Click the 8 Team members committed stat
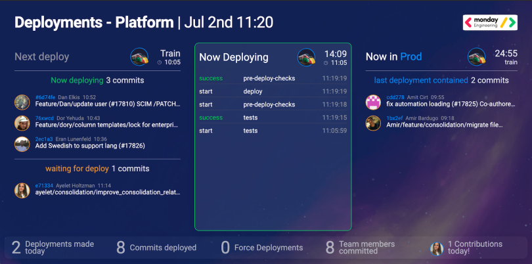The height and width of the screenshot is (264, 532). coord(360,248)
